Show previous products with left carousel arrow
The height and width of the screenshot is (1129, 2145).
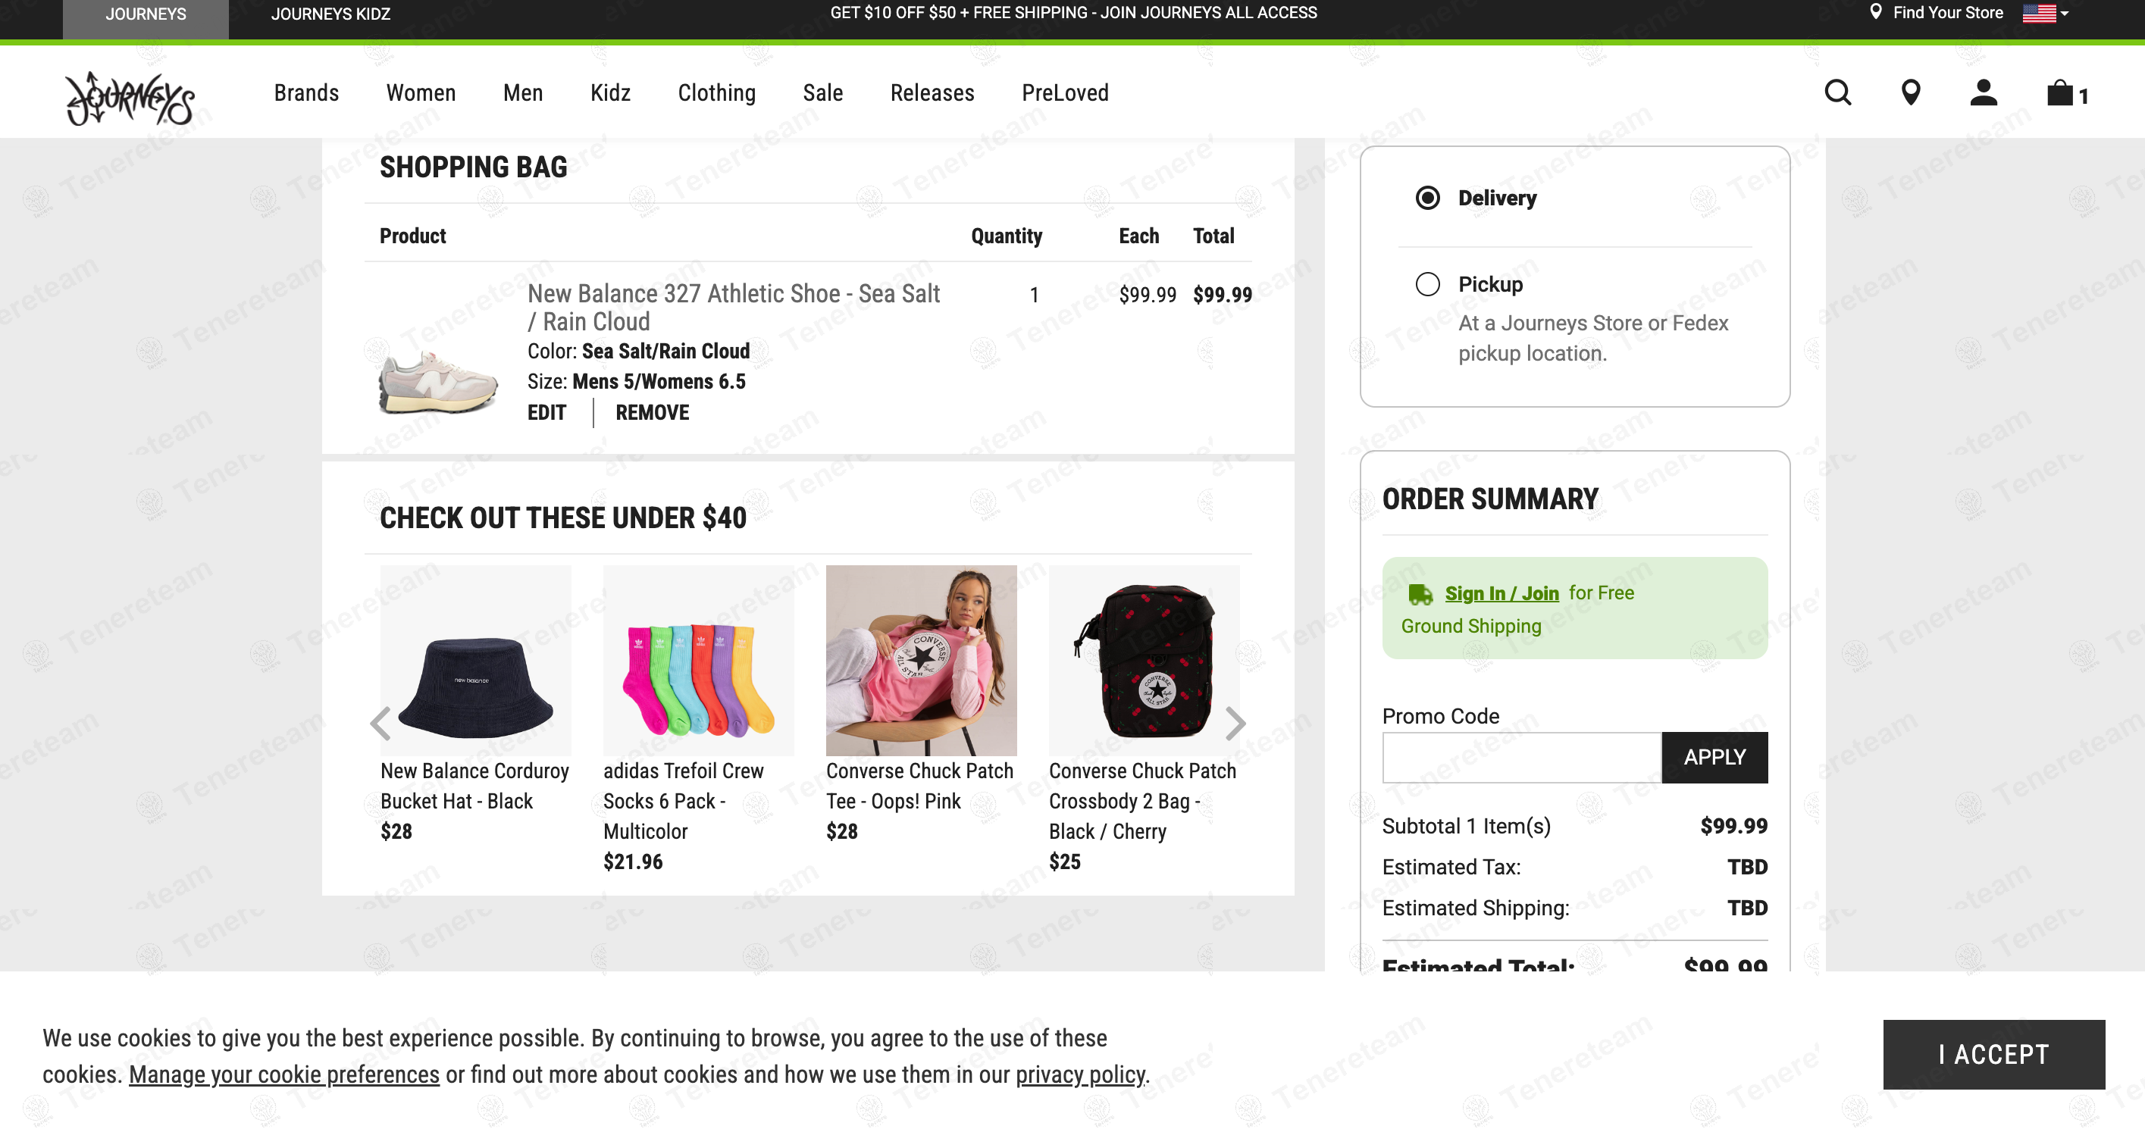(x=380, y=723)
